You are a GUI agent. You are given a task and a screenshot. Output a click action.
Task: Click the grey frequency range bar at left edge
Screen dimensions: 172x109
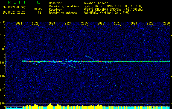(x=5, y=63)
